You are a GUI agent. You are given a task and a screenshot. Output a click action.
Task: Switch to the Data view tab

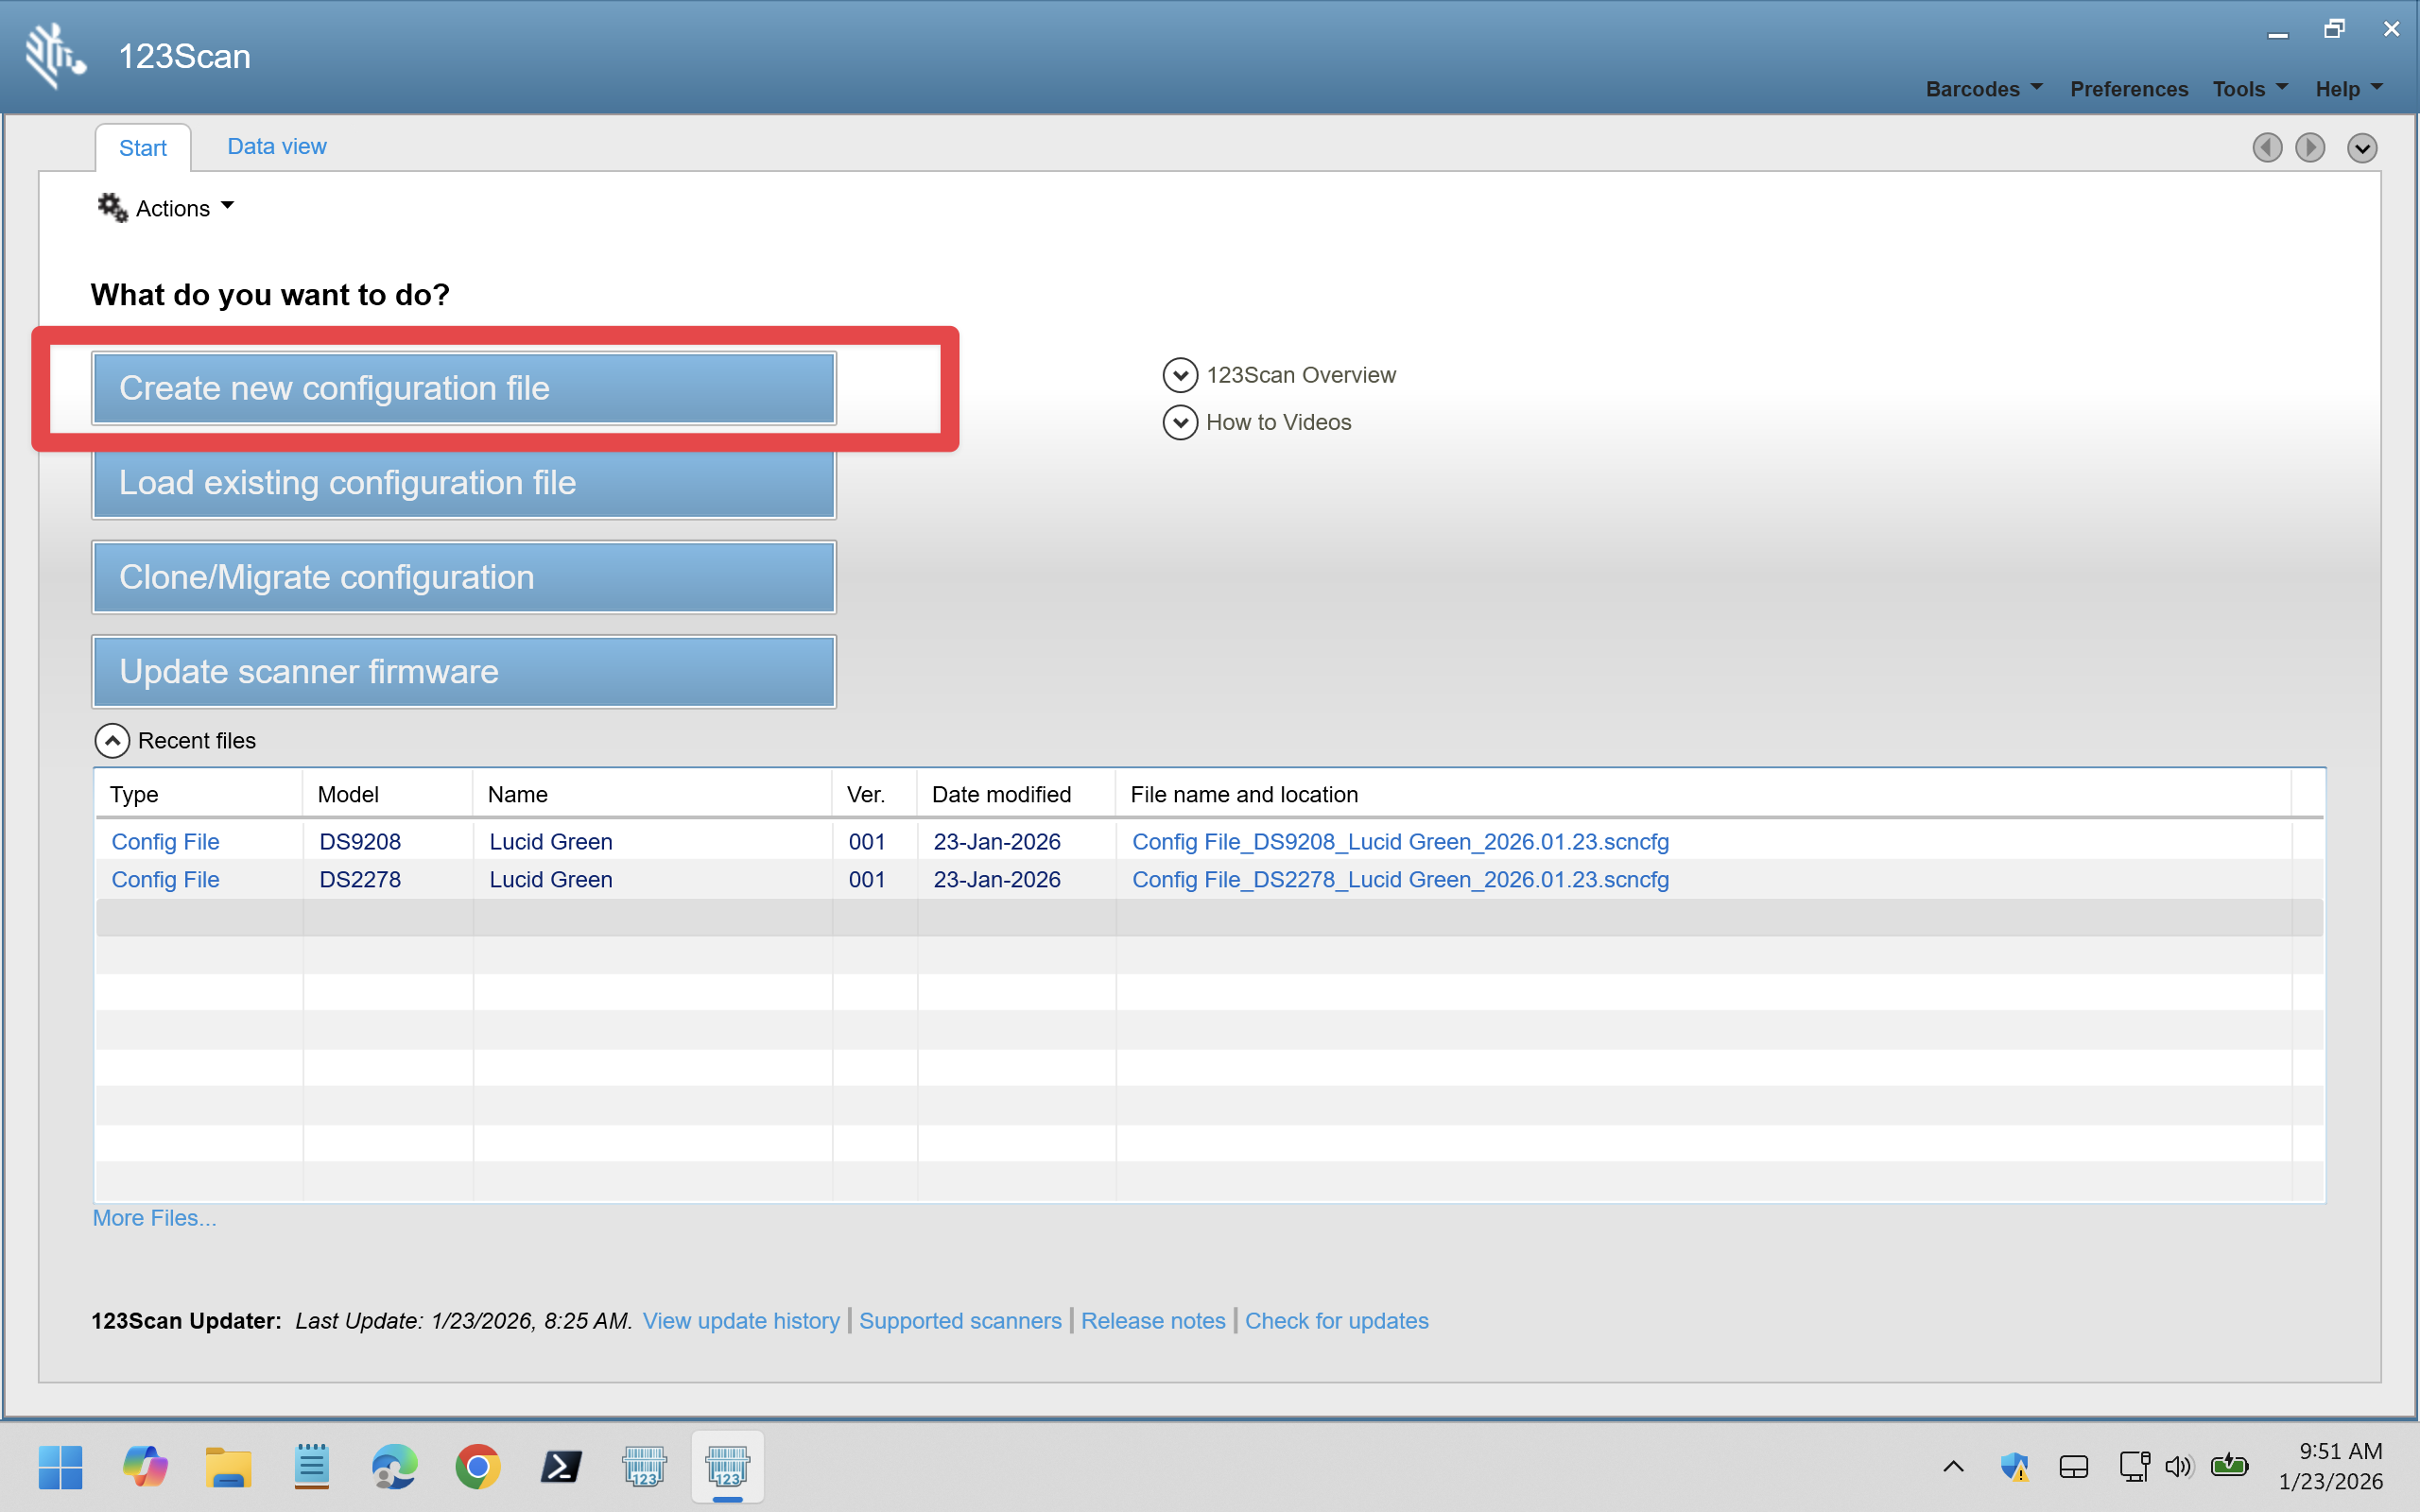pos(276,146)
